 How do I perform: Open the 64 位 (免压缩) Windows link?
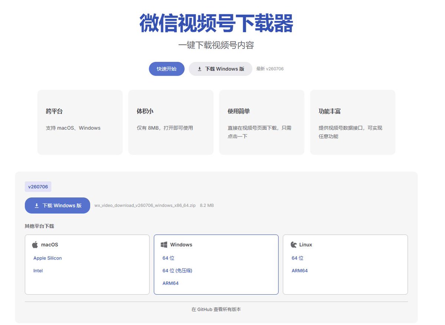177,271
